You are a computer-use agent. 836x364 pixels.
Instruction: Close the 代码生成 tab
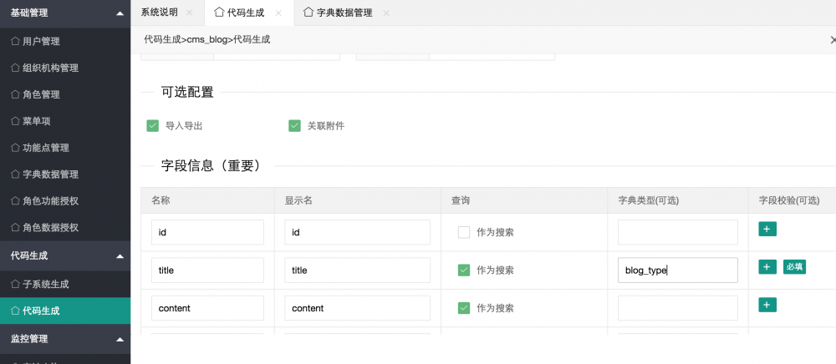(278, 13)
